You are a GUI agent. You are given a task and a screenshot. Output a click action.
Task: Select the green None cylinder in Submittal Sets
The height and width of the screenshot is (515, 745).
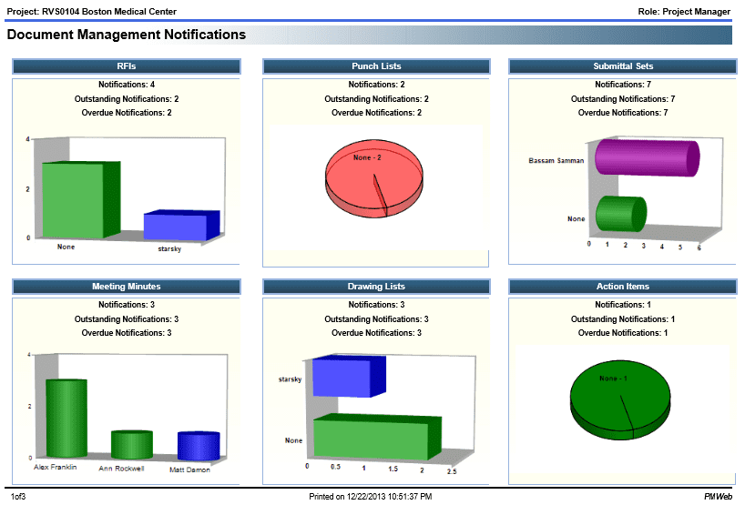tap(621, 214)
